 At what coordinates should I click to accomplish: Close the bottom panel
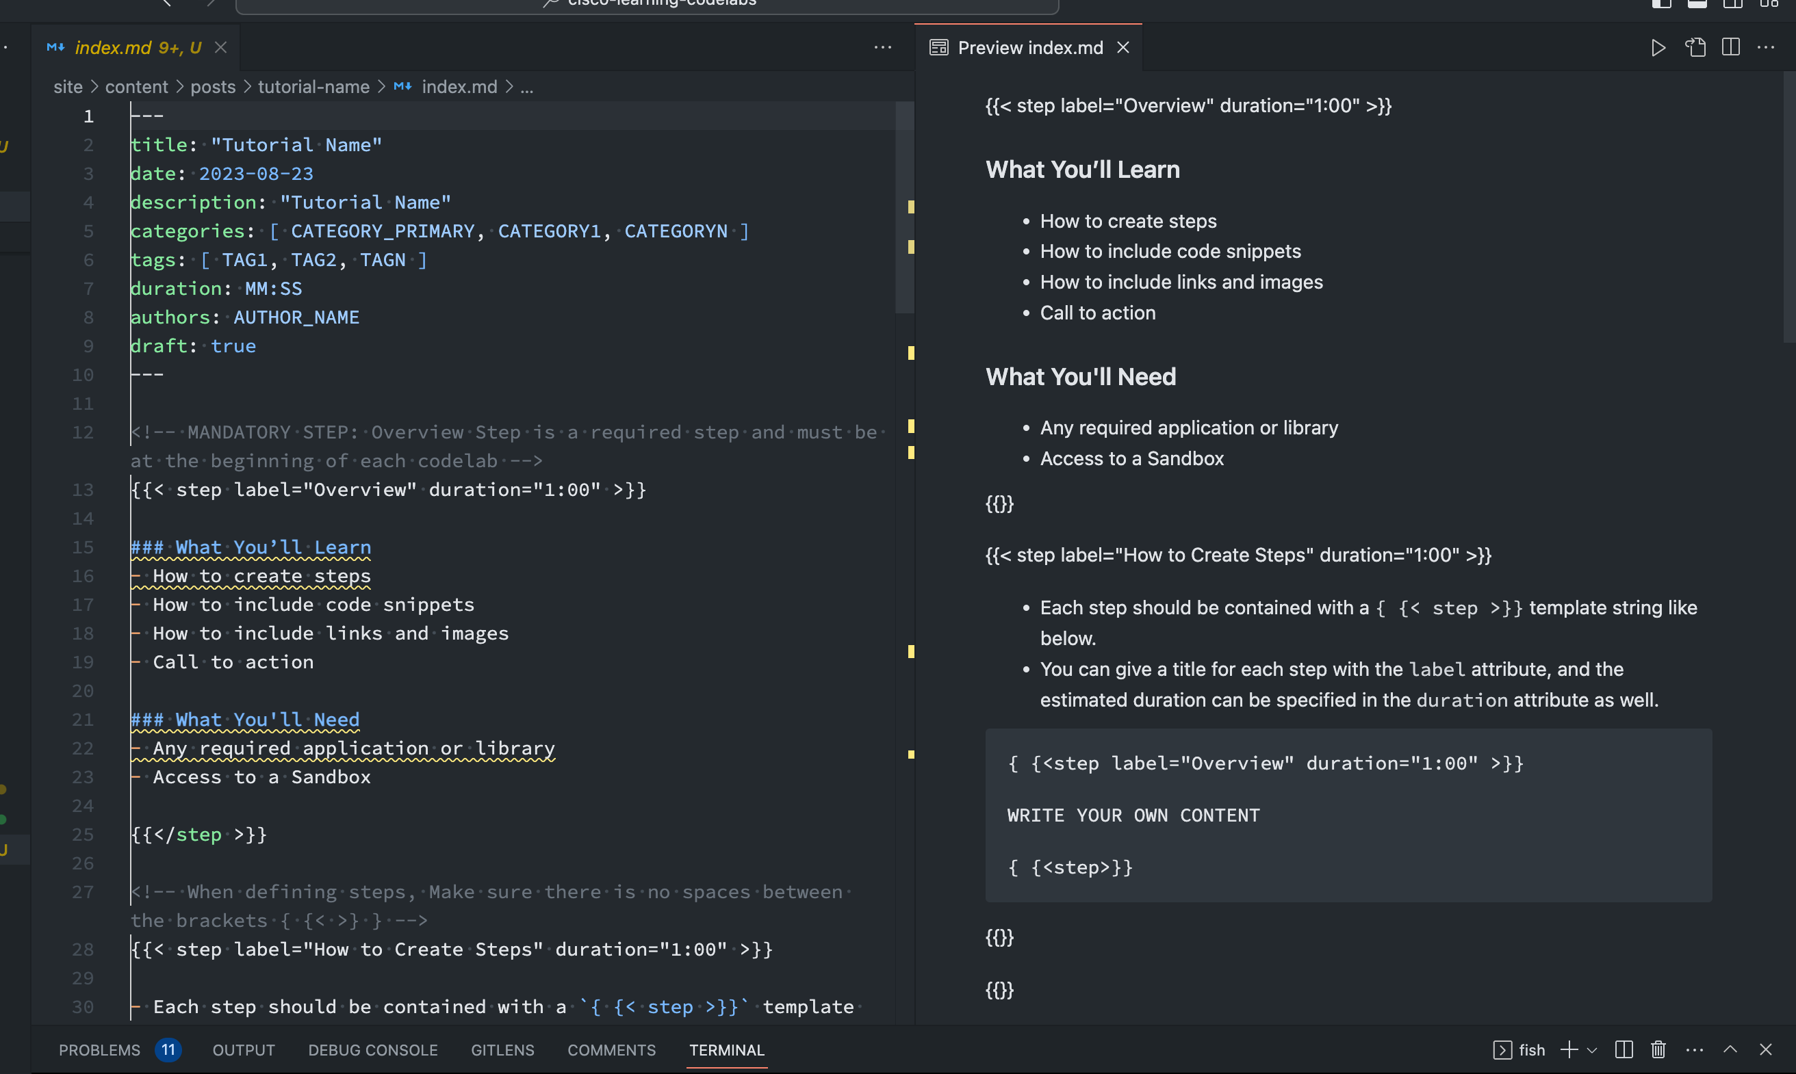coord(1766,1049)
